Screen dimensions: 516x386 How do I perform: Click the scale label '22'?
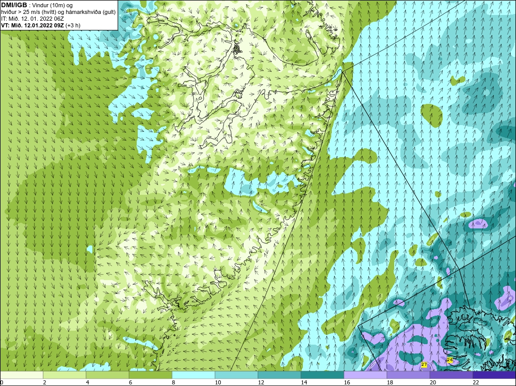[x=476, y=382]
